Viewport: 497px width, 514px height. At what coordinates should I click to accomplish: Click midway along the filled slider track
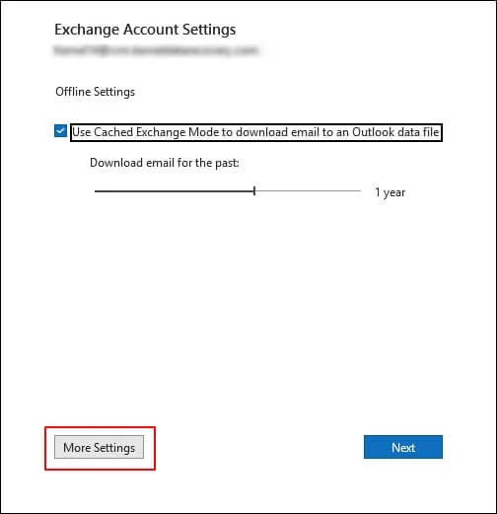pyautogui.click(x=174, y=191)
